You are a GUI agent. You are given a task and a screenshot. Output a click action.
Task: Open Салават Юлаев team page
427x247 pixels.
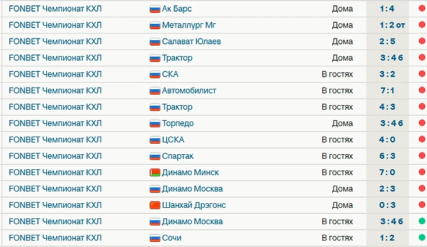pos(191,41)
